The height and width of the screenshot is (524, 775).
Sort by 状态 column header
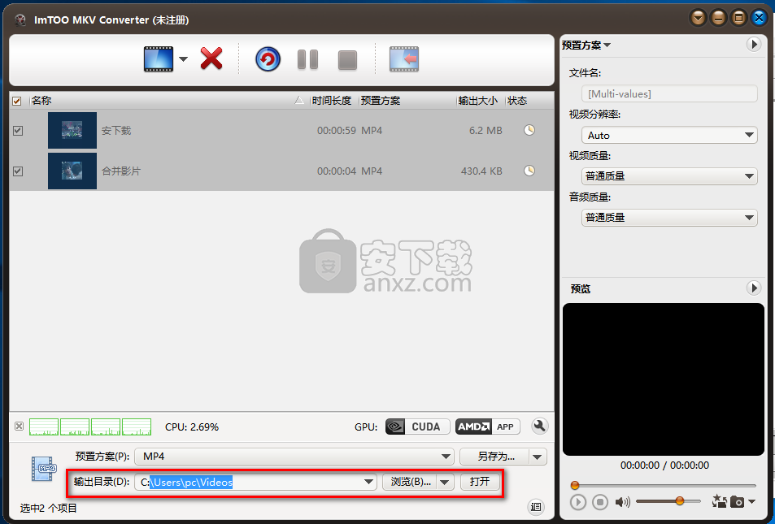coord(517,101)
